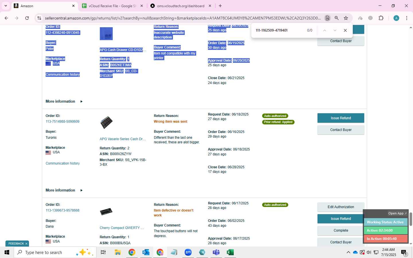Screen dimensions: 413x258
Task: Open Excel from the taskbar
Action: tap(230, 252)
